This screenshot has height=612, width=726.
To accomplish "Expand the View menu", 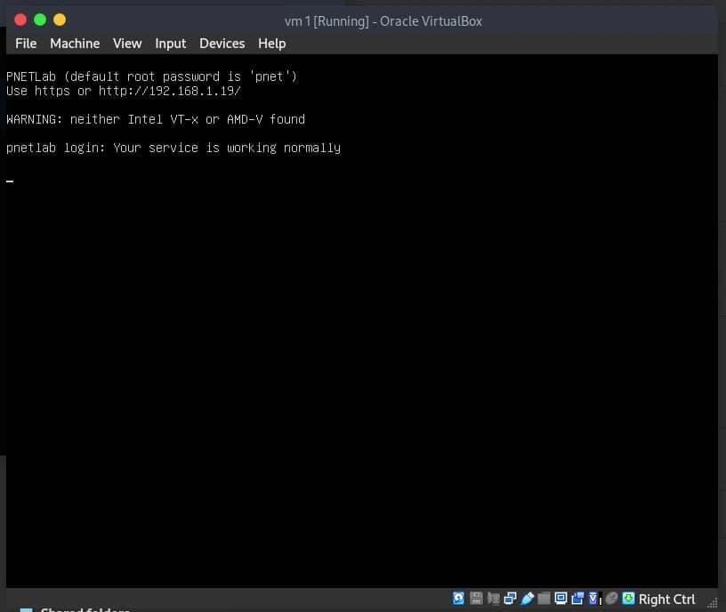I will (127, 43).
